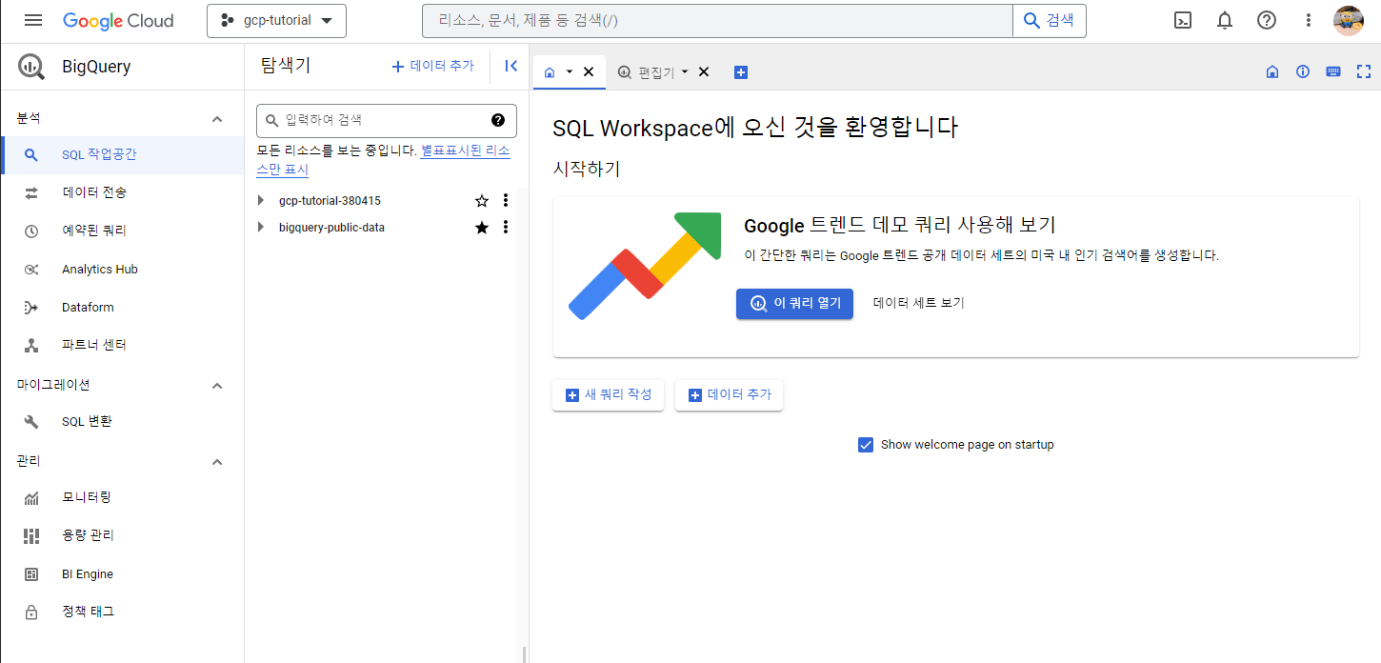1381x663 pixels.
Task: Collapse the 분석 section
Action: pyautogui.click(x=217, y=119)
